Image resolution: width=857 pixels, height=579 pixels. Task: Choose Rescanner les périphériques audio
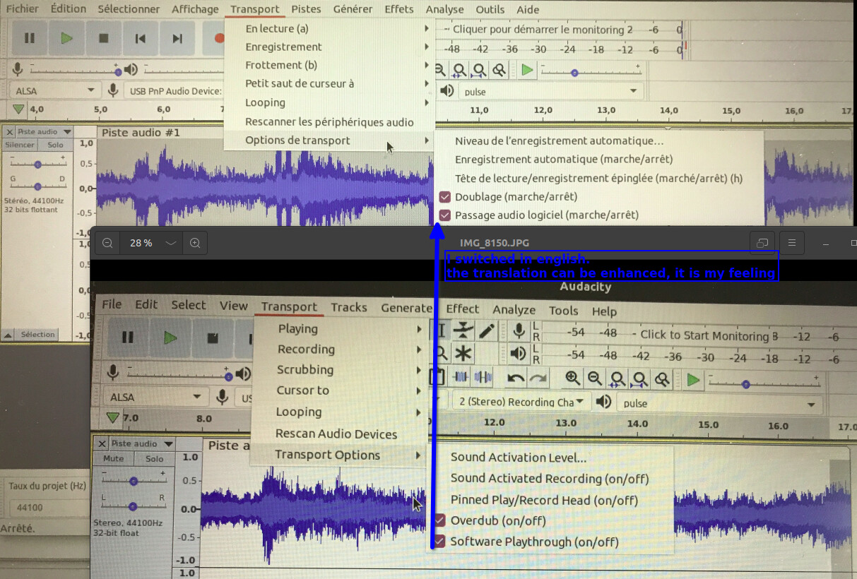(329, 121)
